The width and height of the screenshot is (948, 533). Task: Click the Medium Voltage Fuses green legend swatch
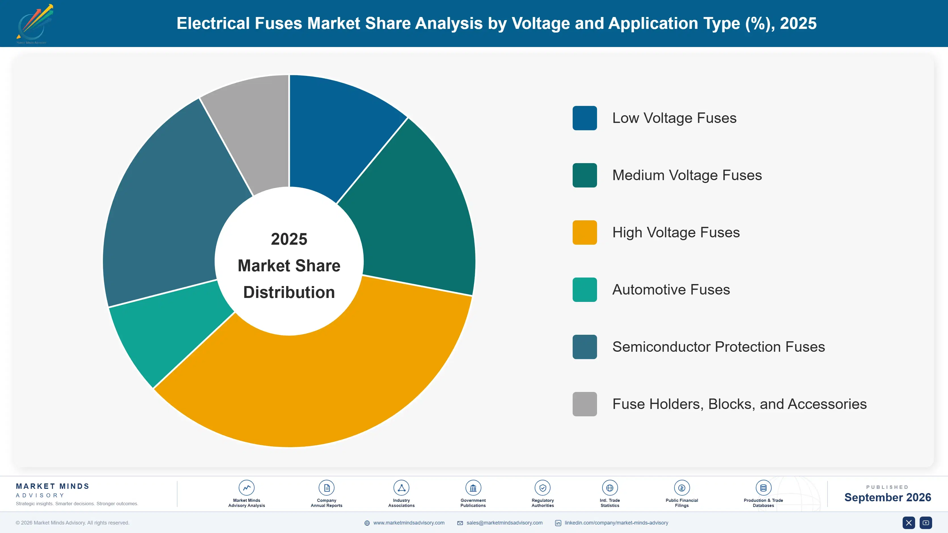click(x=585, y=175)
